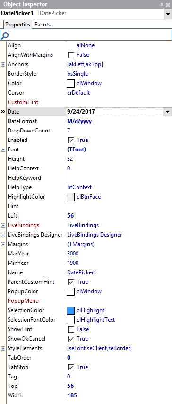Switch to the Events tab
172x404 pixels.
tap(43, 25)
